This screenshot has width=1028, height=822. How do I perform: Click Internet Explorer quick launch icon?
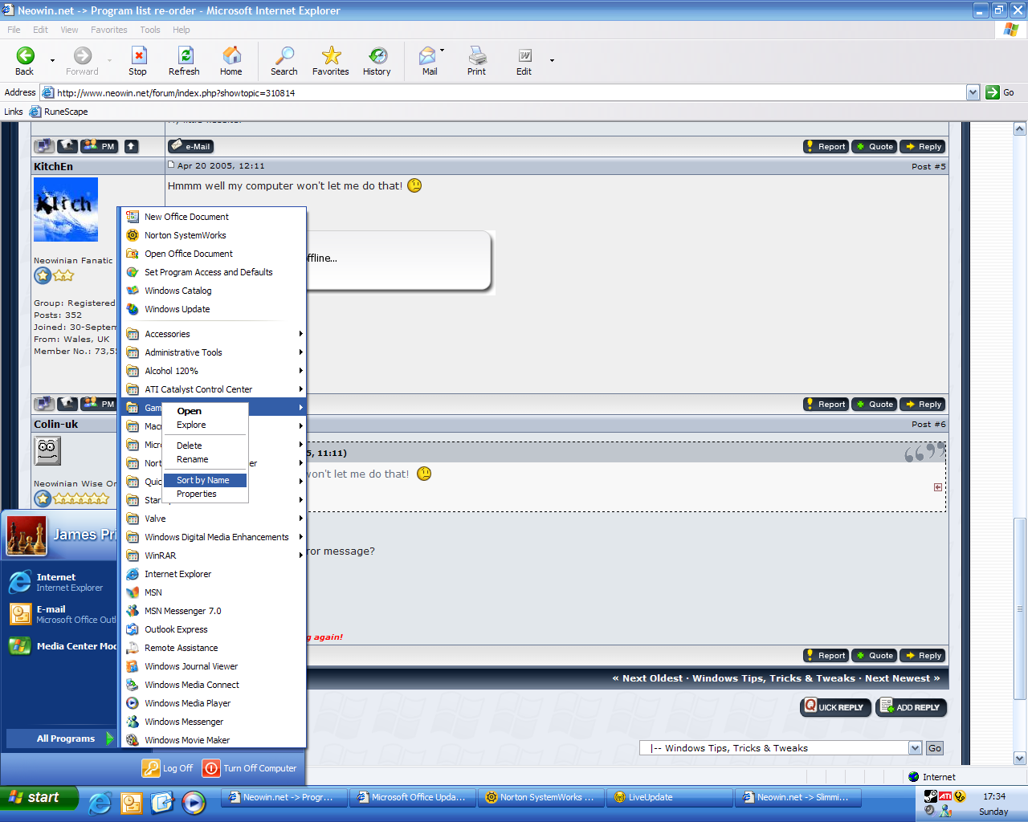click(x=100, y=803)
